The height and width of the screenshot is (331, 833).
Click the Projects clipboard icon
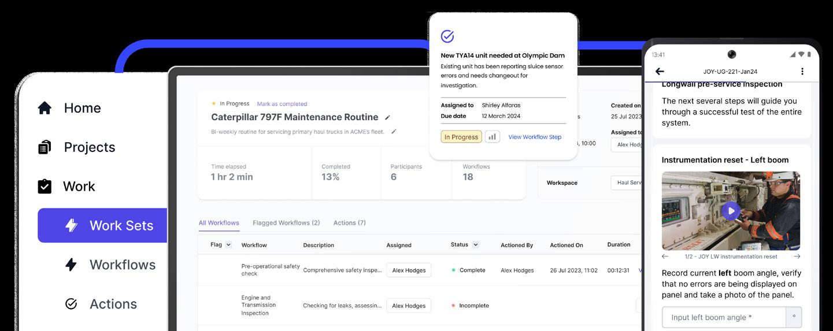click(45, 147)
